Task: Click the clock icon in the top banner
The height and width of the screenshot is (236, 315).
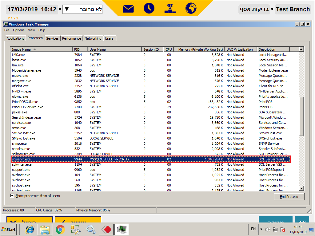Action: (149, 8)
